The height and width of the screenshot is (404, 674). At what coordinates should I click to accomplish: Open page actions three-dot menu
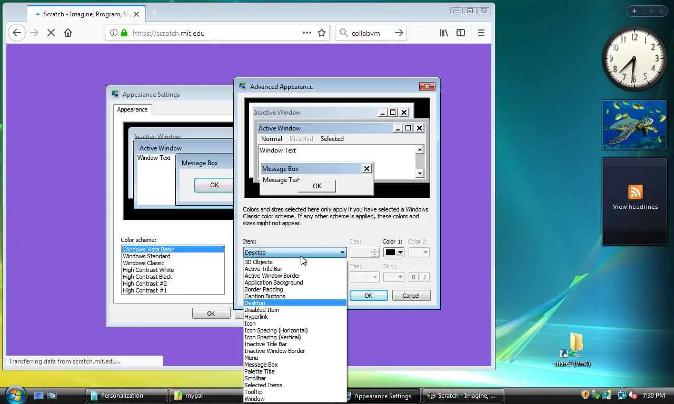click(x=307, y=33)
